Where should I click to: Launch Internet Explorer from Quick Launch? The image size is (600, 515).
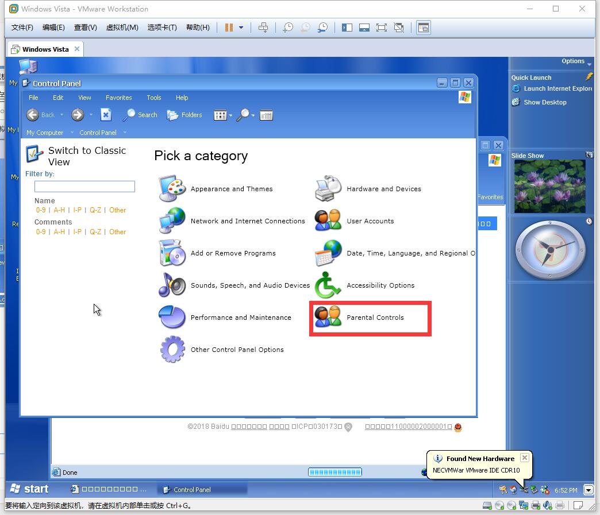[552, 88]
